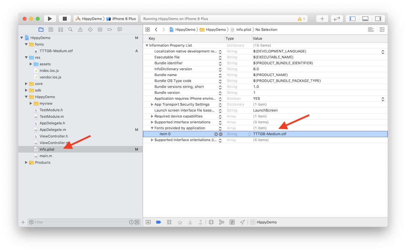Click the step over button

coord(180,222)
